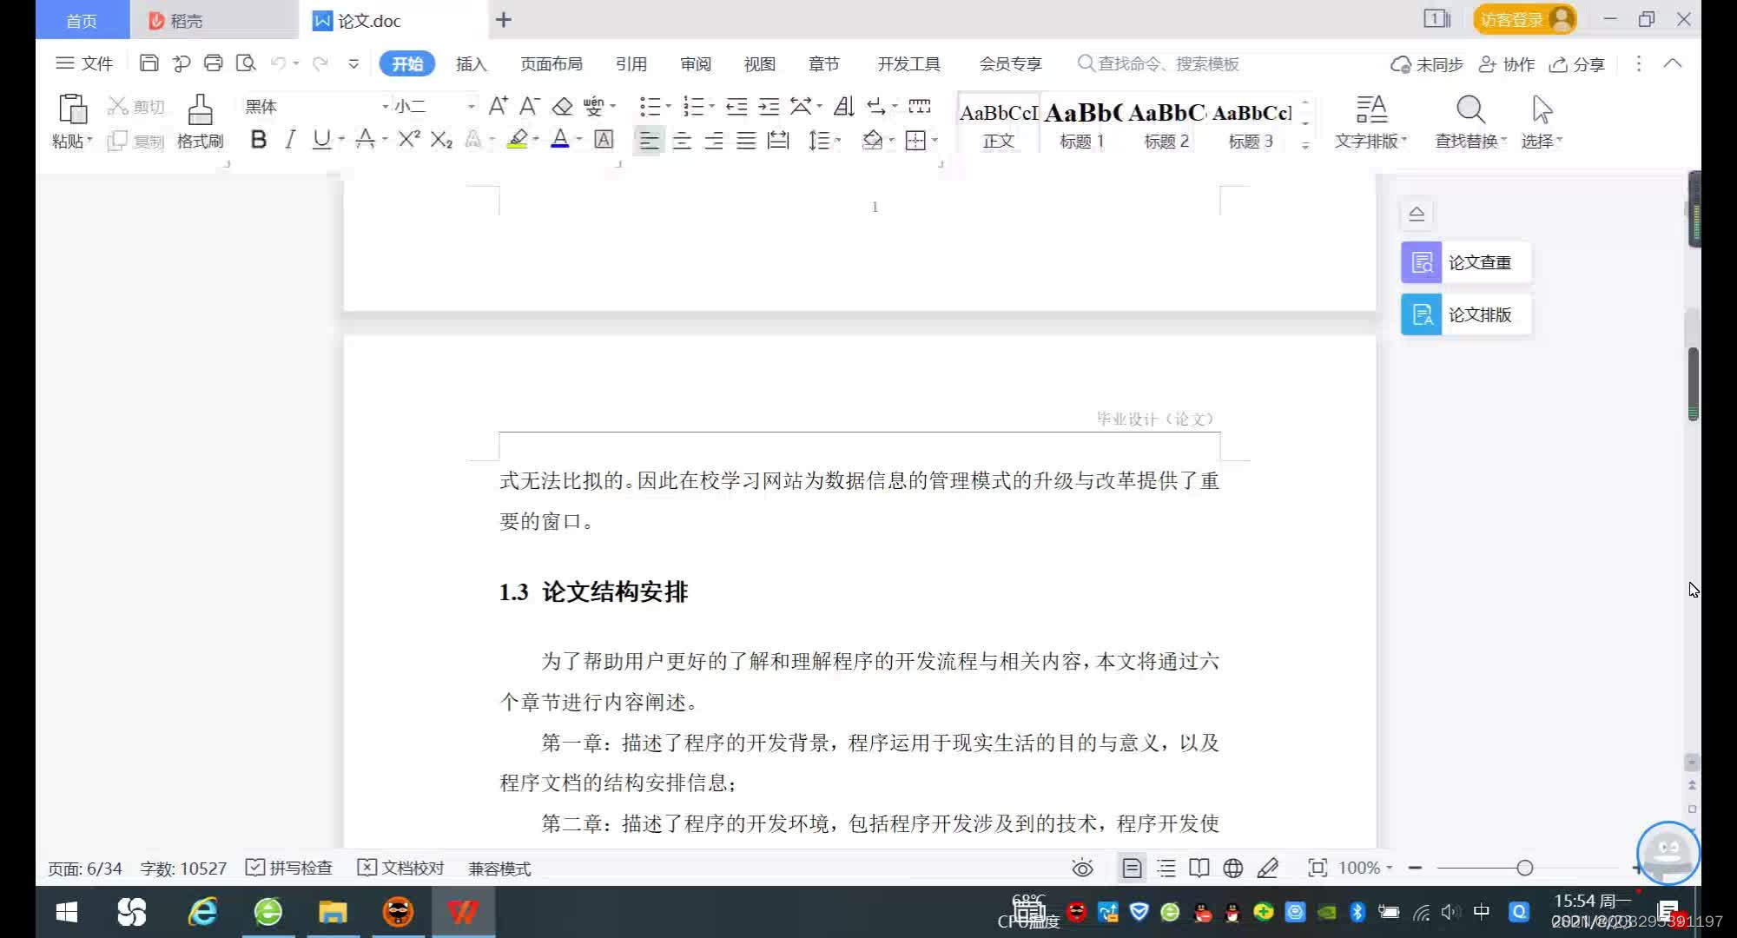Click the Undo arrow icon

(x=278, y=63)
